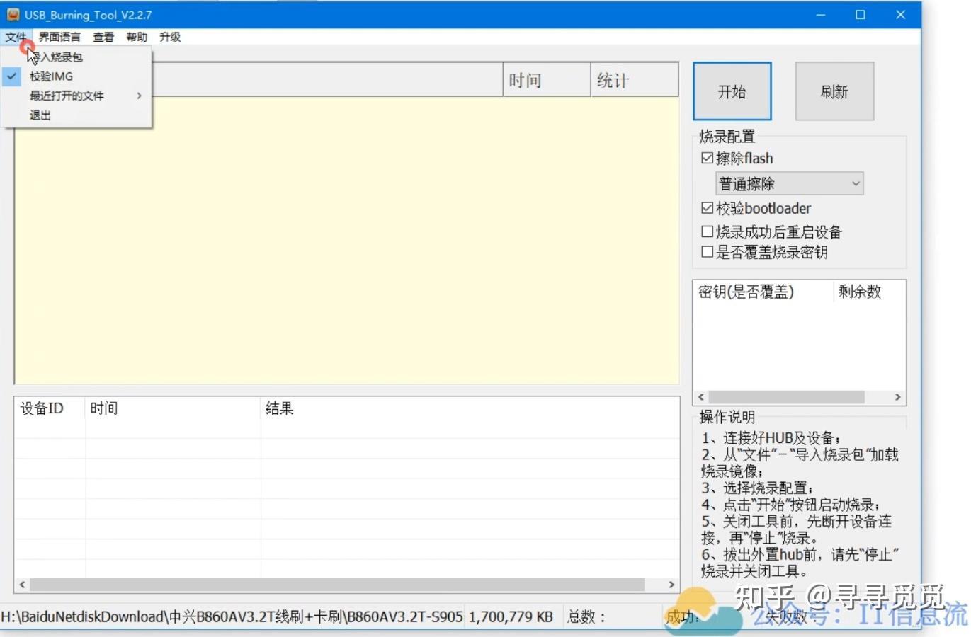
Task: Click the 开始 button
Action: point(732,91)
